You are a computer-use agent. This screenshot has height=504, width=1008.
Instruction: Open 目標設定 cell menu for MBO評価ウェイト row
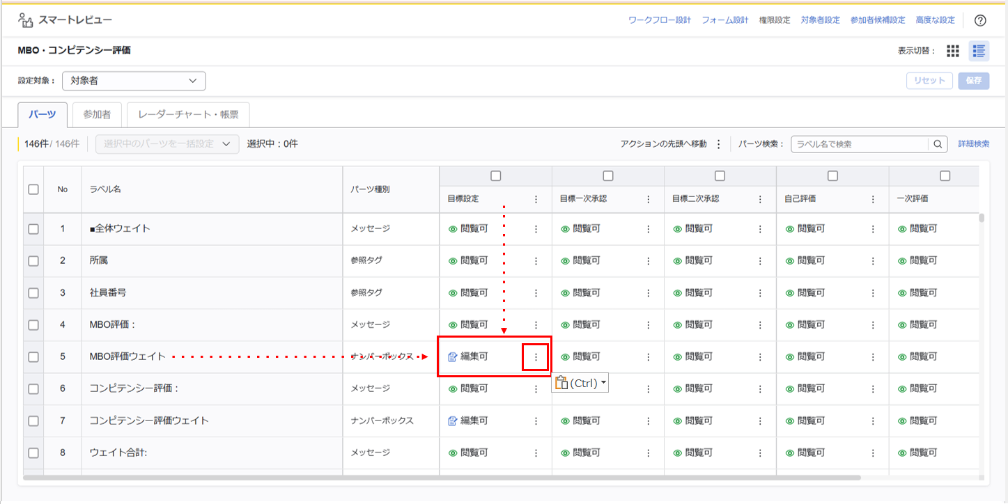tap(536, 357)
